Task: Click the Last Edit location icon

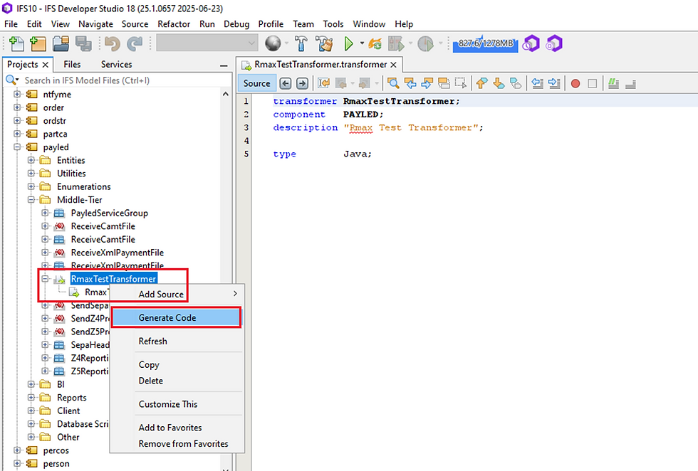Action: pos(323,83)
